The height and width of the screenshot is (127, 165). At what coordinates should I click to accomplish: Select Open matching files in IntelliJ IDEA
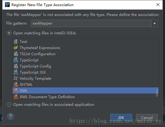[x=9, y=33]
